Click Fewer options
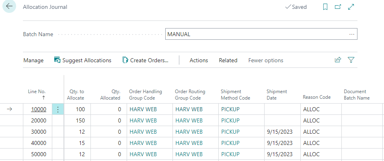Screen dimensions: 384x161 tap(265, 60)
